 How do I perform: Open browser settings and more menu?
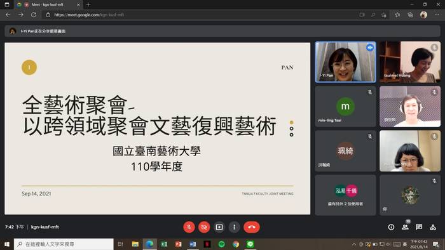click(437, 15)
